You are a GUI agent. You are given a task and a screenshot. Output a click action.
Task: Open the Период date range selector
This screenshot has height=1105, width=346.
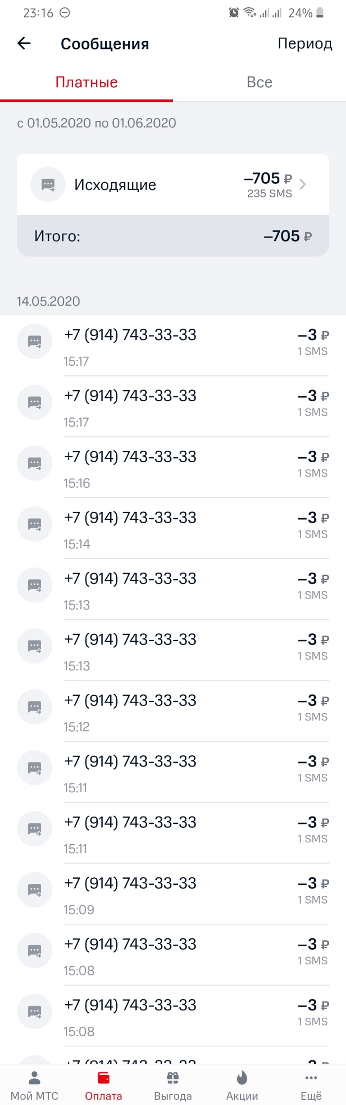[304, 44]
